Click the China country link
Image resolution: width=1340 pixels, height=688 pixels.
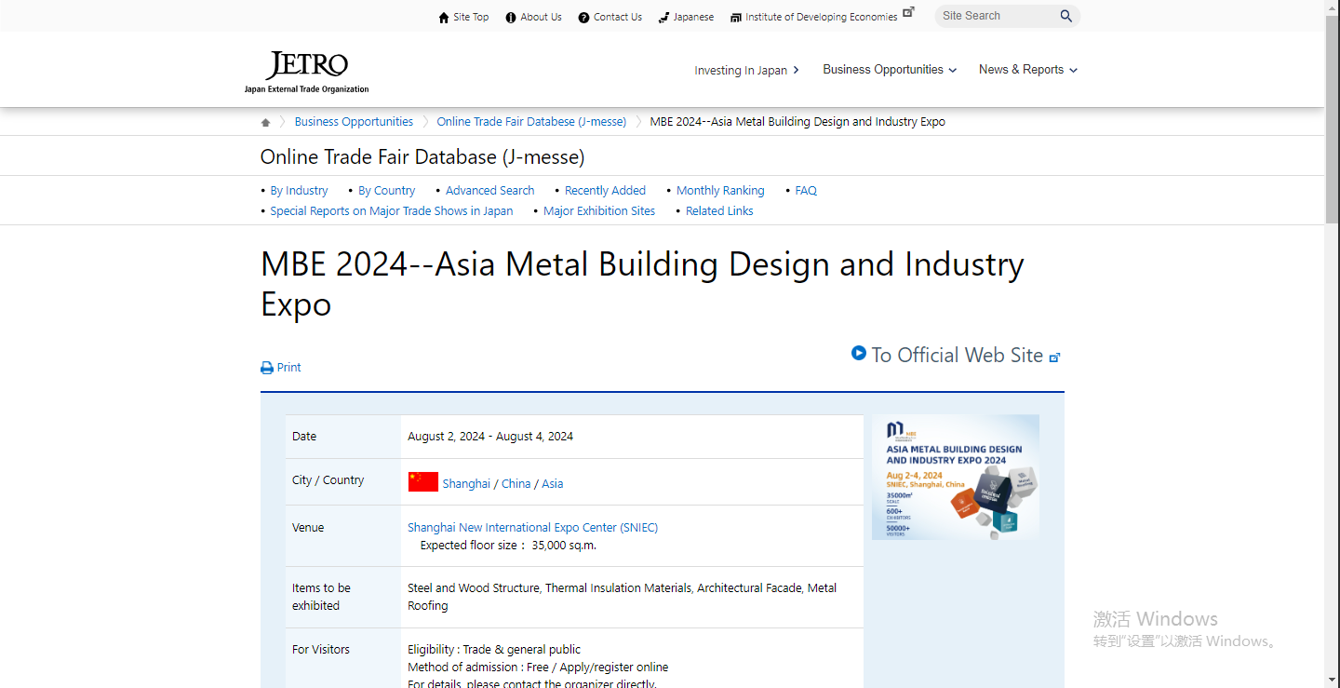[516, 484]
